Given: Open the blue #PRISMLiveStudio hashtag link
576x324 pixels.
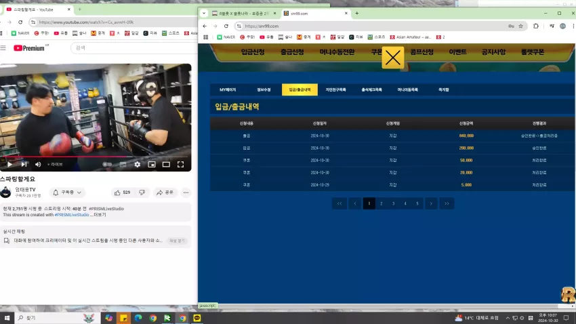Looking at the screenshot, I should [x=72, y=214].
